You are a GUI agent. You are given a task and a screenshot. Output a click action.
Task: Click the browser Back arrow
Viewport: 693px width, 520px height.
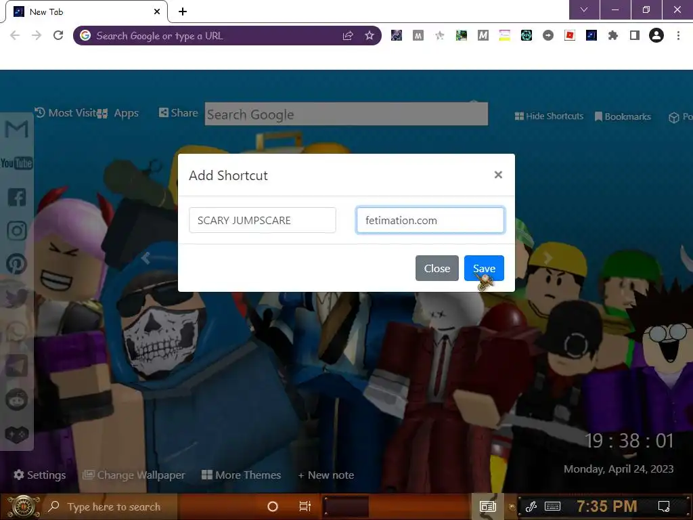[x=15, y=35]
